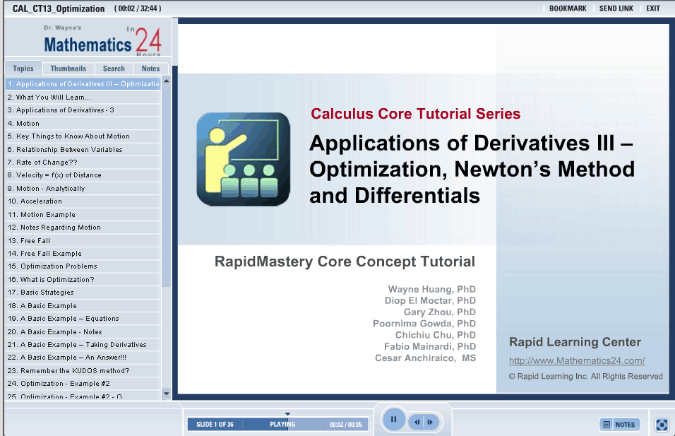The image size is (675, 436).
Task: Select topic 6 Relationship Between Variables
Action: click(83, 150)
